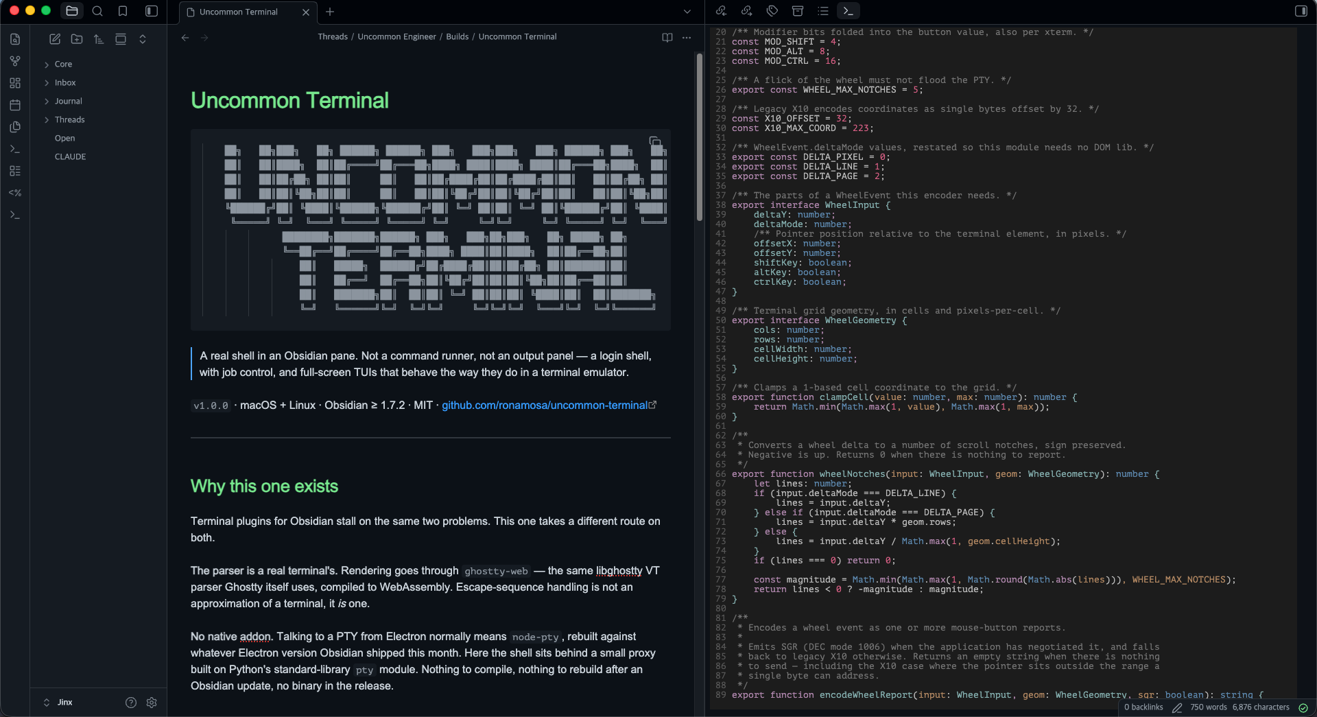Collapse all folders in the explorer
Viewport: 1317px width, 717px height.
[143, 39]
